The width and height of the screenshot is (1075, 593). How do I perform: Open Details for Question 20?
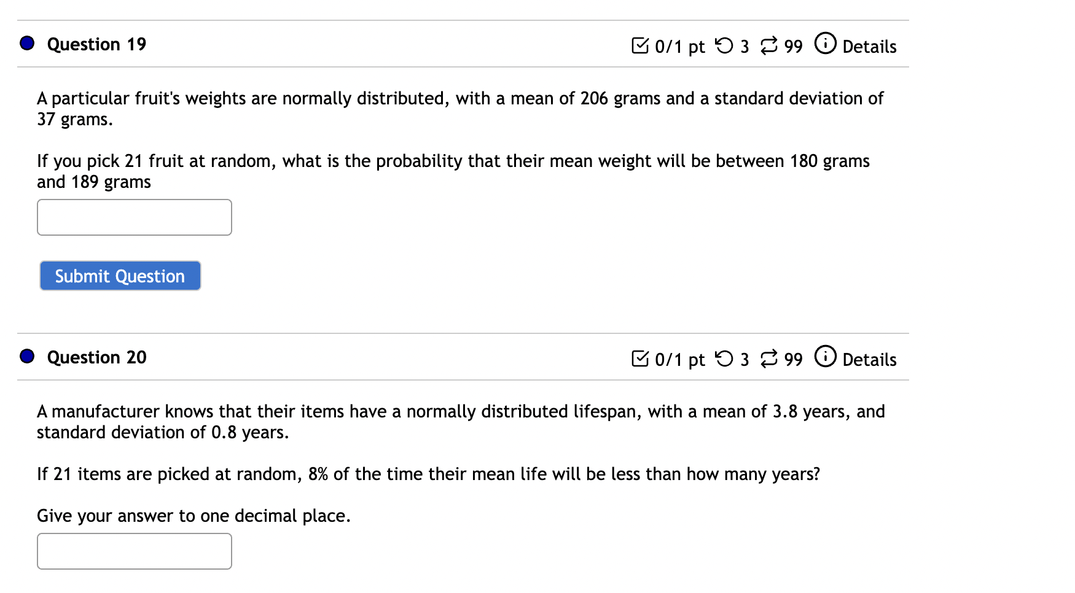pos(869,360)
